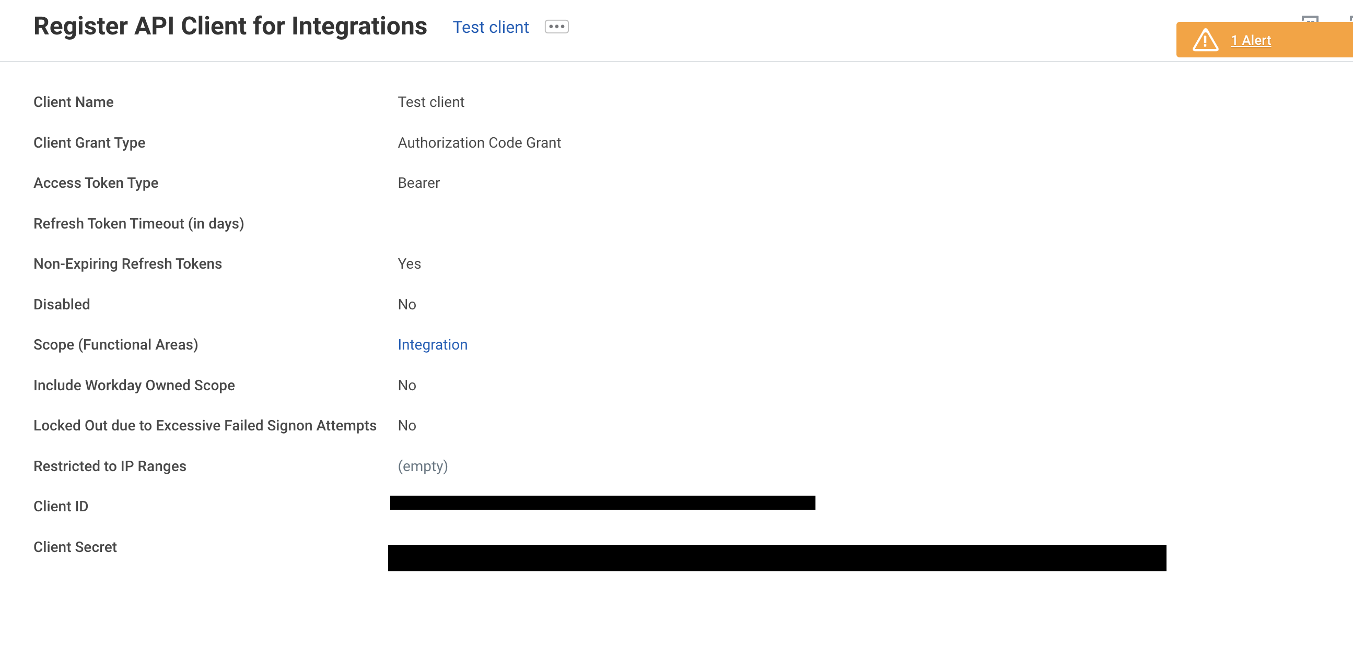
Task: Click the Refresh Token Timeout label
Action: click(138, 223)
